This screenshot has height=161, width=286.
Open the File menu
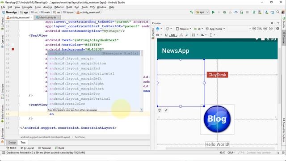click(x=3, y=7)
